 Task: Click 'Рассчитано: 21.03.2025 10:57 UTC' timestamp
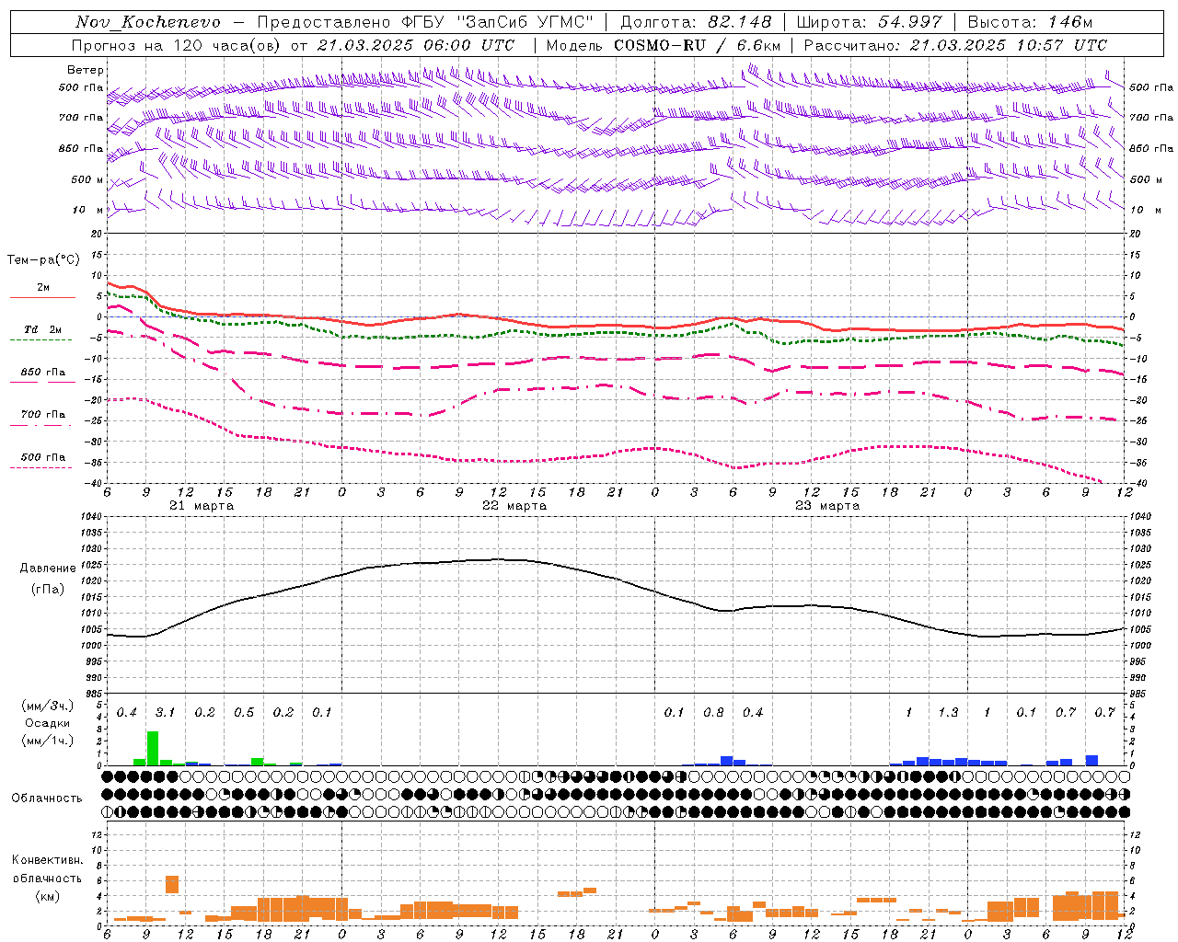(x=955, y=45)
